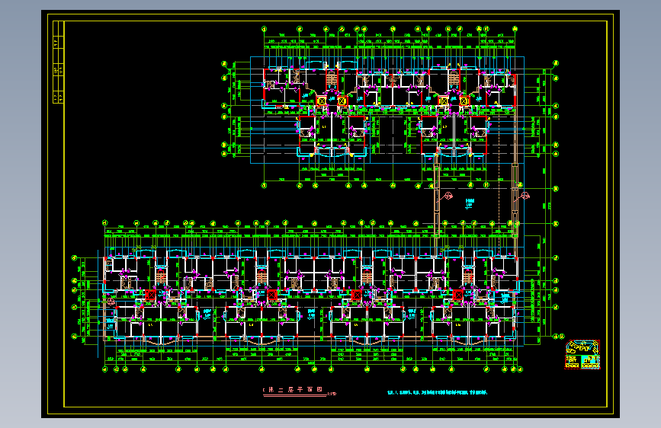Select the cyan notes line at bottom right

[x=437, y=392]
